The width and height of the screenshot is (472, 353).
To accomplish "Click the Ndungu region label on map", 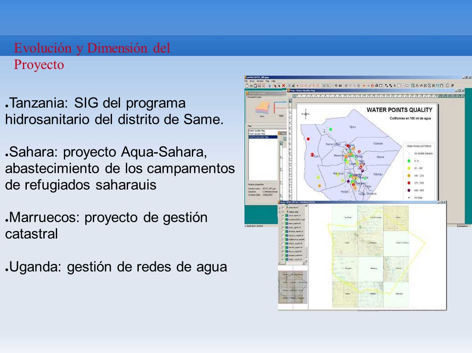I will (x=378, y=174).
